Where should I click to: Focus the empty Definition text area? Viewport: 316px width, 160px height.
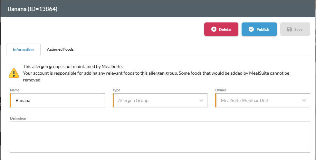tap(160, 137)
